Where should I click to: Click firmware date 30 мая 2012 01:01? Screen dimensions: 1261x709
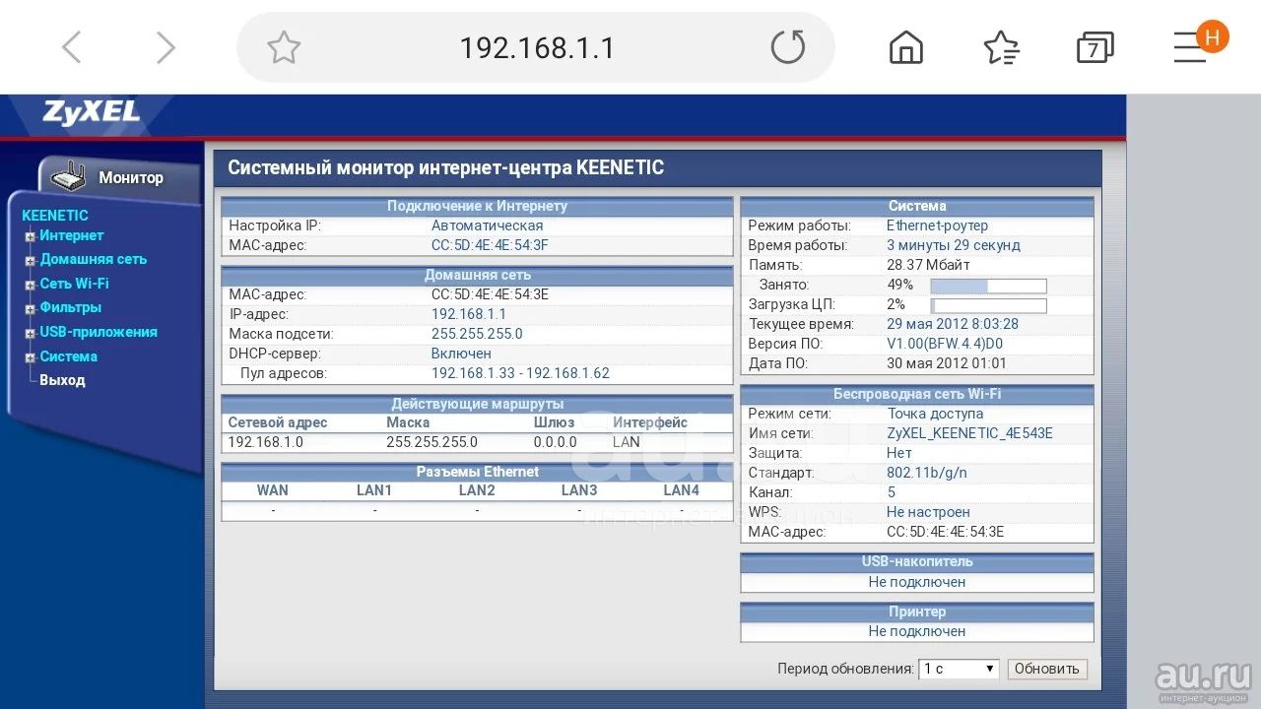(945, 363)
